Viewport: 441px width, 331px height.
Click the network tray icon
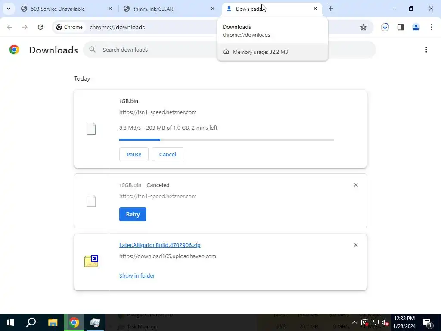coord(375,322)
